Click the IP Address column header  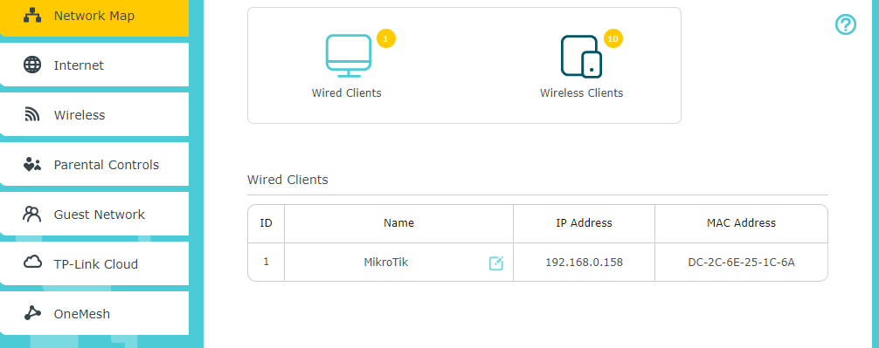click(x=585, y=222)
